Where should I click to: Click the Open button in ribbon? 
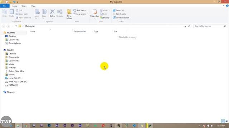105,10
